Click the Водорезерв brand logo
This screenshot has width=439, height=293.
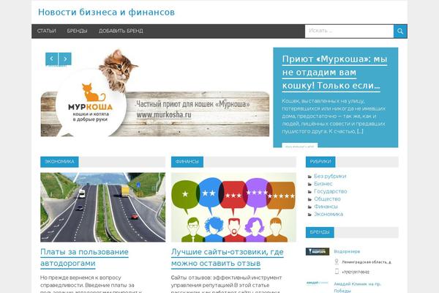(318, 251)
